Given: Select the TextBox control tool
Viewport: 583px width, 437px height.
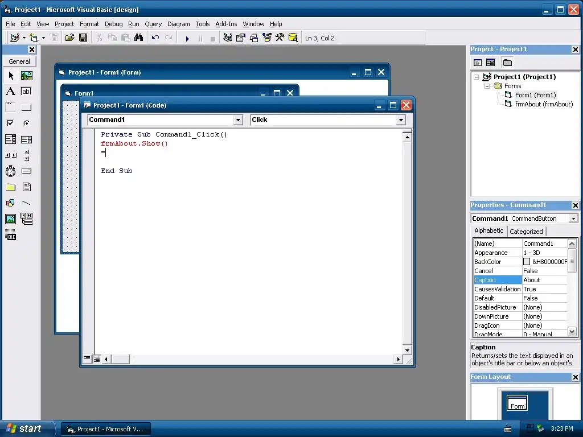Looking at the screenshot, I should (26, 92).
